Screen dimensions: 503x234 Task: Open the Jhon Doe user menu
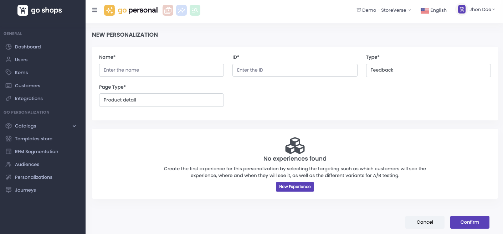point(477,10)
